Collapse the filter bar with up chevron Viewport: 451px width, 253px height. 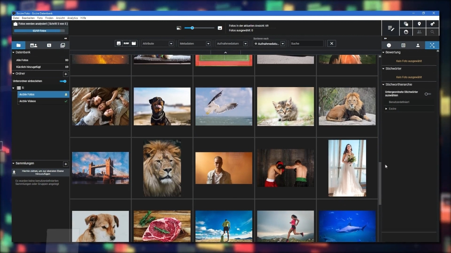pyautogui.click(x=225, y=52)
